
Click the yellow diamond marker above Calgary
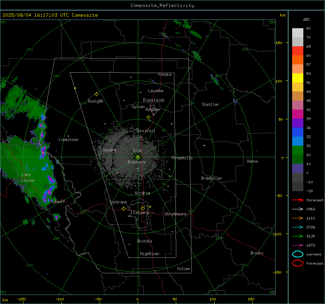tap(143, 208)
